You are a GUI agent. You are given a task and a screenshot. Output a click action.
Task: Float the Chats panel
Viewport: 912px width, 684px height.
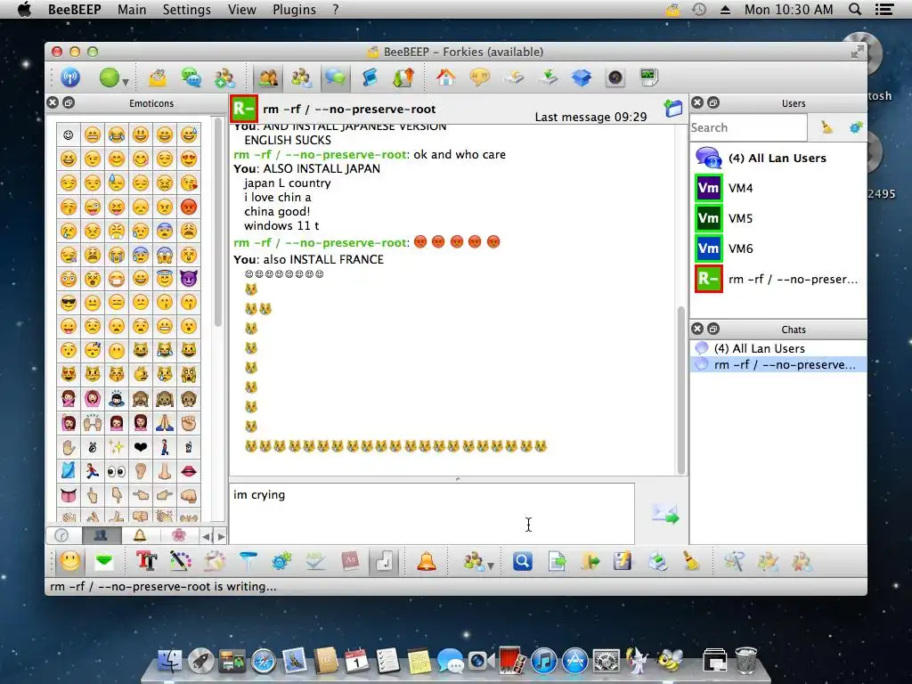(713, 329)
